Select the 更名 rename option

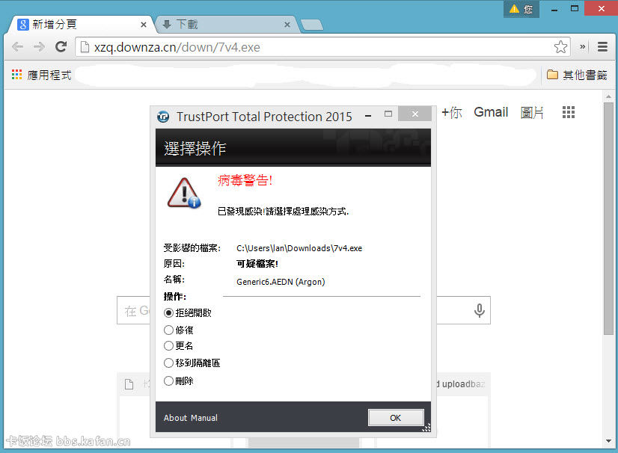(x=179, y=346)
